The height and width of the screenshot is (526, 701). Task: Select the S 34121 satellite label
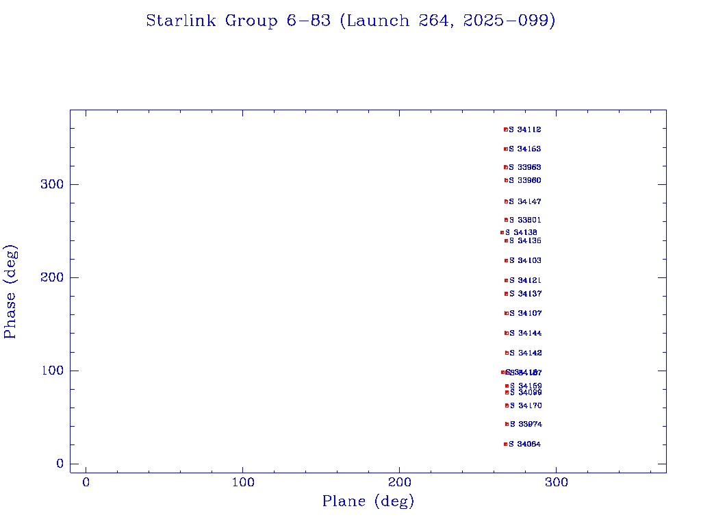click(525, 280)
